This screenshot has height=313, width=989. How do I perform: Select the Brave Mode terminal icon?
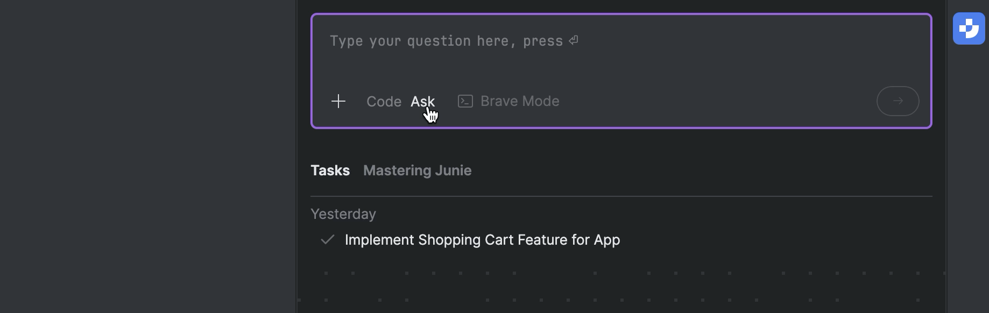click(464, 101)
